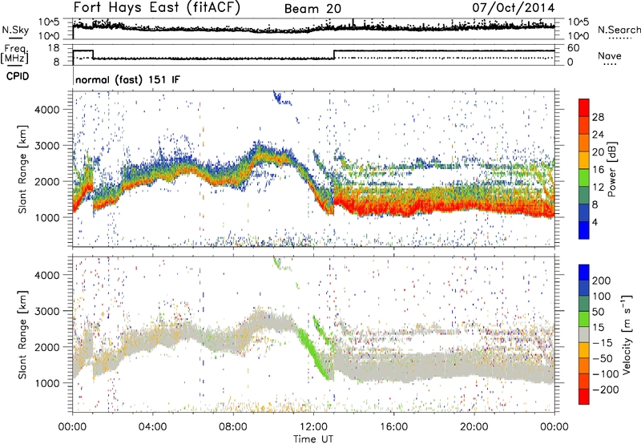The image size is (641, 444).
Task: Click the light green band of velocity color bar
Action: click(x=584, y=319)
